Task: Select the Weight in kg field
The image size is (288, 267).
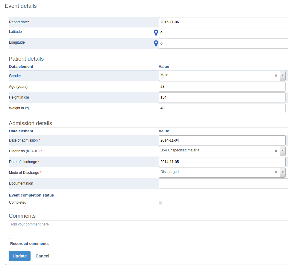Action: (x=222, y=108)
